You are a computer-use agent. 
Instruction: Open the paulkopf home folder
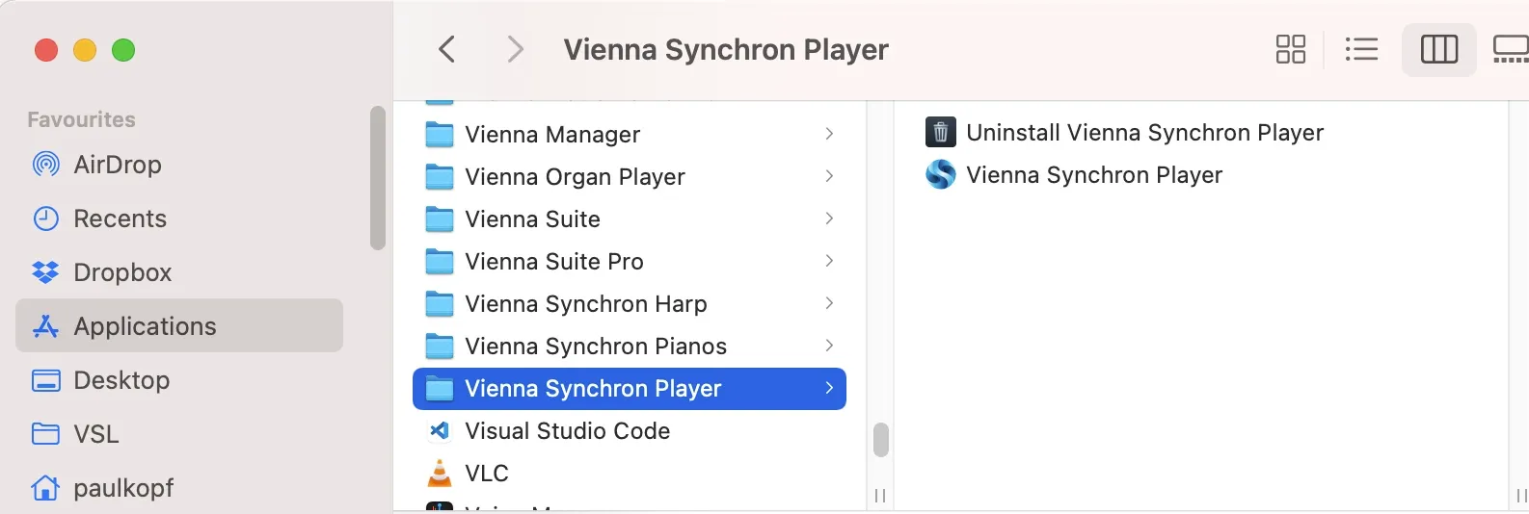click(x=123, y=488)
